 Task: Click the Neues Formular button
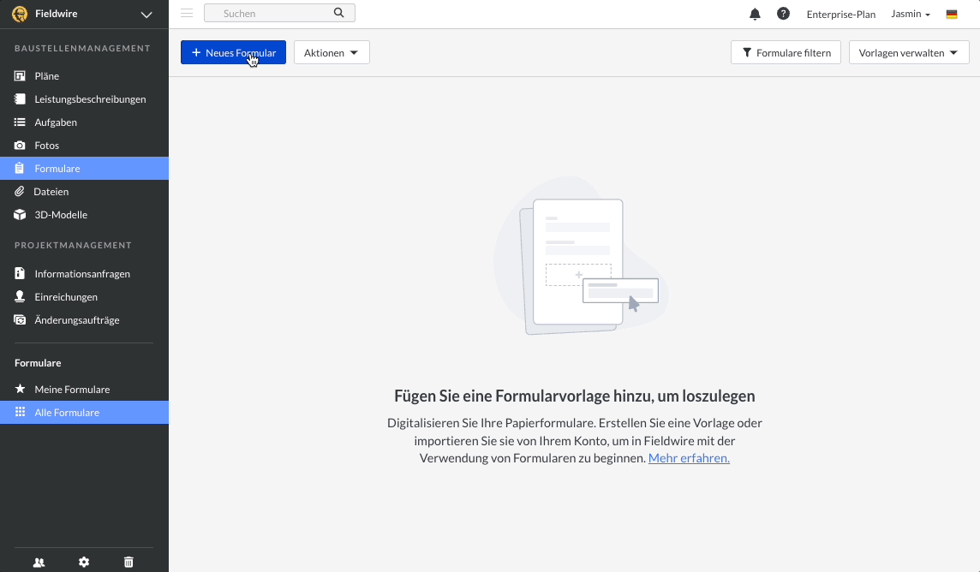click(x=232, y=52)
